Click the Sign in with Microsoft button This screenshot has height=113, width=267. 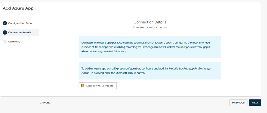click(97, 86)
